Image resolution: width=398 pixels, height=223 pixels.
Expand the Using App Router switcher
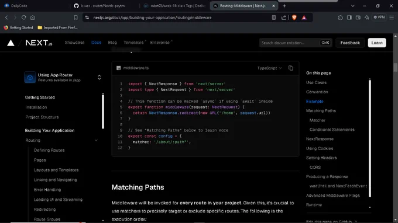point(99,78)
